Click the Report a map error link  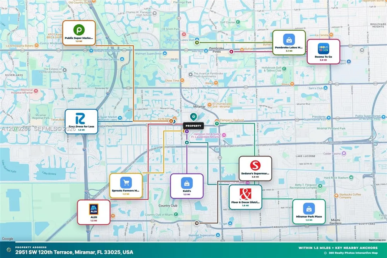[x=377, y=240]
